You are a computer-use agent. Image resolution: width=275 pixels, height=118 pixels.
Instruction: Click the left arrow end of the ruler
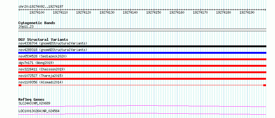19,10
